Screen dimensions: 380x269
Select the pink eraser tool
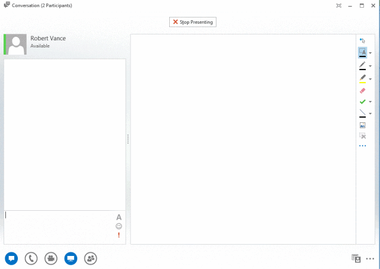click(x=362, y=91)
